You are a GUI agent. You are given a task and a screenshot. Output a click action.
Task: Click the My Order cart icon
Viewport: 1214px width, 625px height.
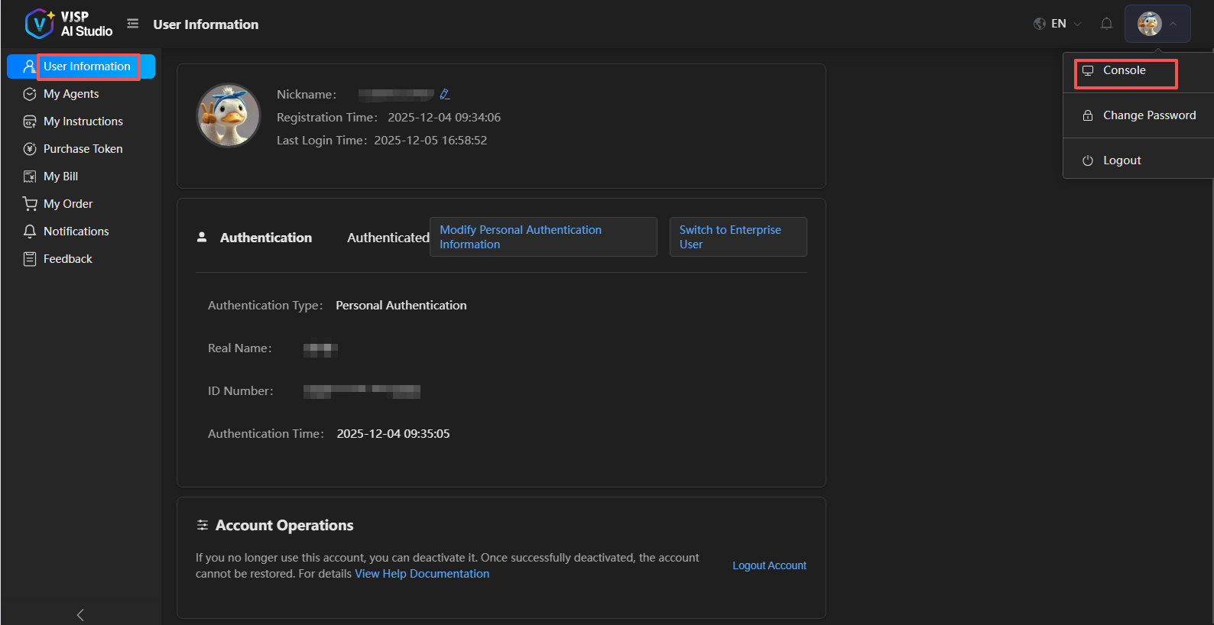point(30,204)
